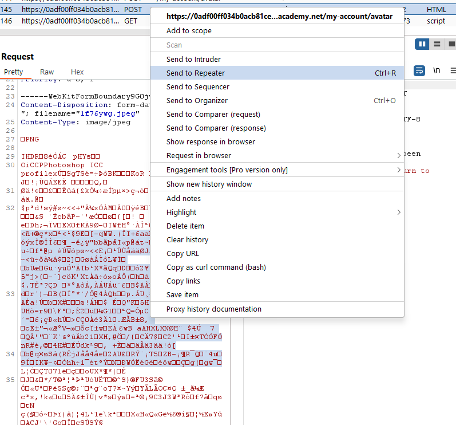Image resolution: width=456 pixels, height=425 pixels.
Task: Toggle show non-printable characters \n icon
Action: pos(436,70)
